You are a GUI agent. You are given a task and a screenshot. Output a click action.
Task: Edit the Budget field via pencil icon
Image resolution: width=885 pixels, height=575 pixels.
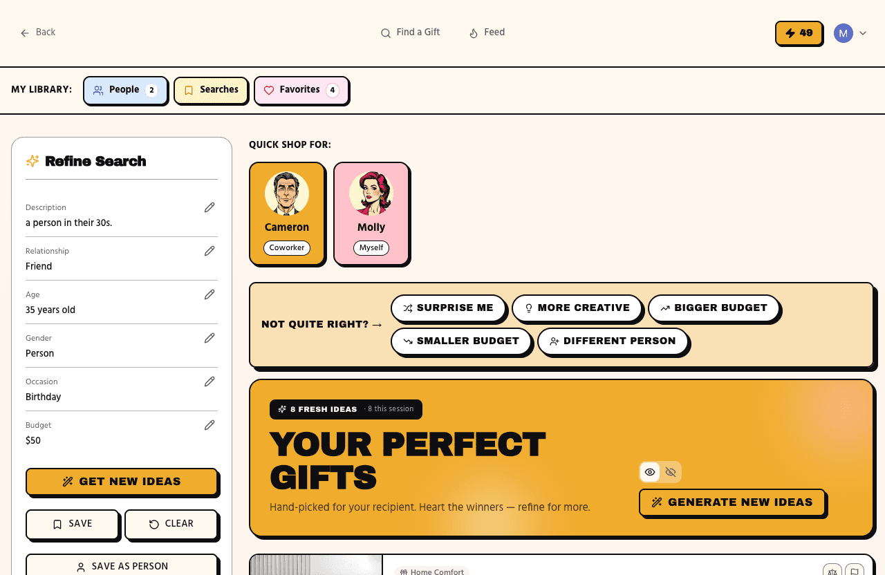[209, 425]
